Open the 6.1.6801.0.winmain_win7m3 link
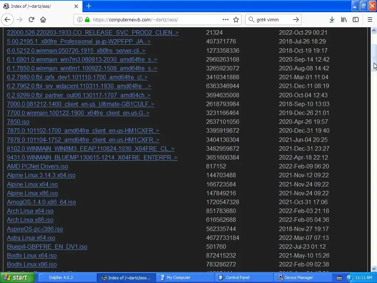 pyautogui.click(x=82, y=59)
